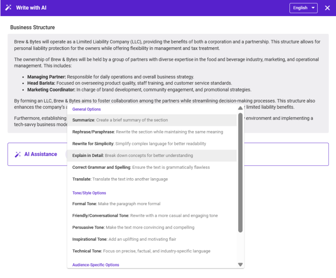
Task: Click the Business Structure section title
Action: tap(33, 27)
